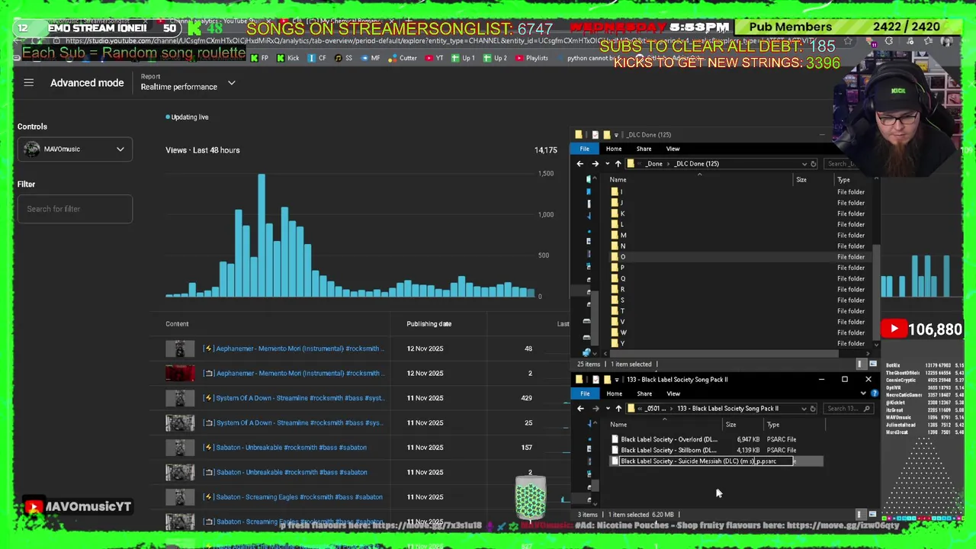Click inside the Suicide Messiah filename rename box
976x549 pixels.
706,461
